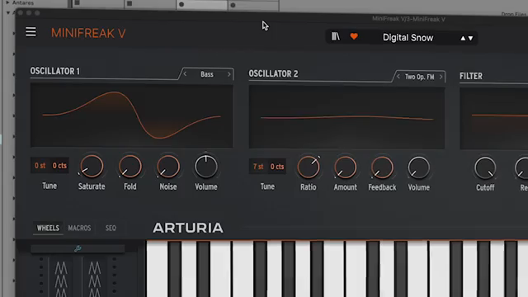The width and height of the screenshot is (528, 297).
Task: Click the Oscillator 1 Fold knob
Action: pos(130,167)
